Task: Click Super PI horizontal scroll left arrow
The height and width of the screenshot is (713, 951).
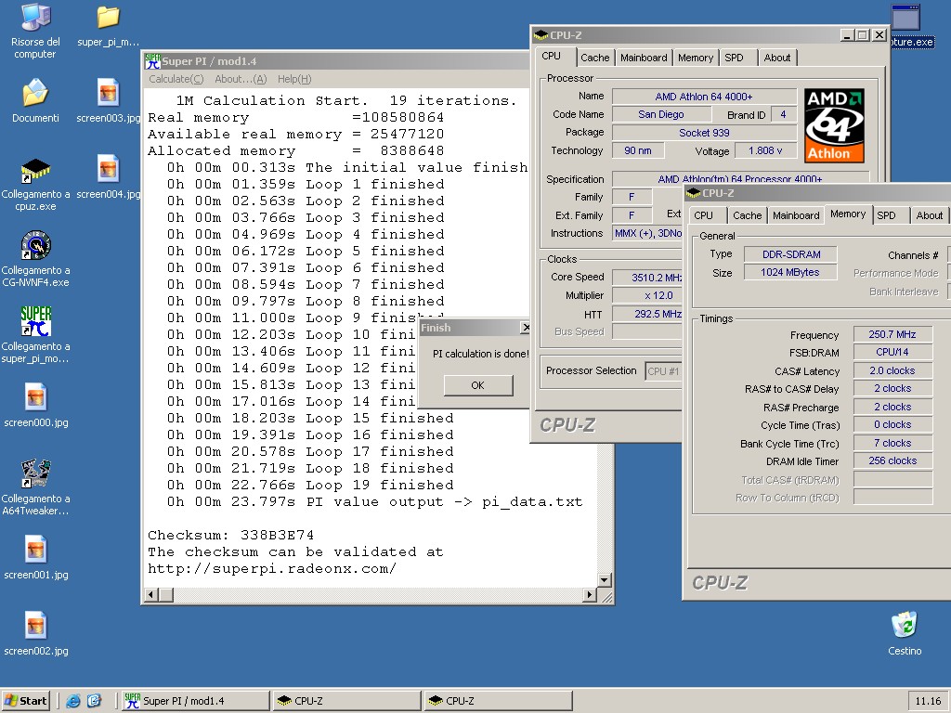Action: 151,595
